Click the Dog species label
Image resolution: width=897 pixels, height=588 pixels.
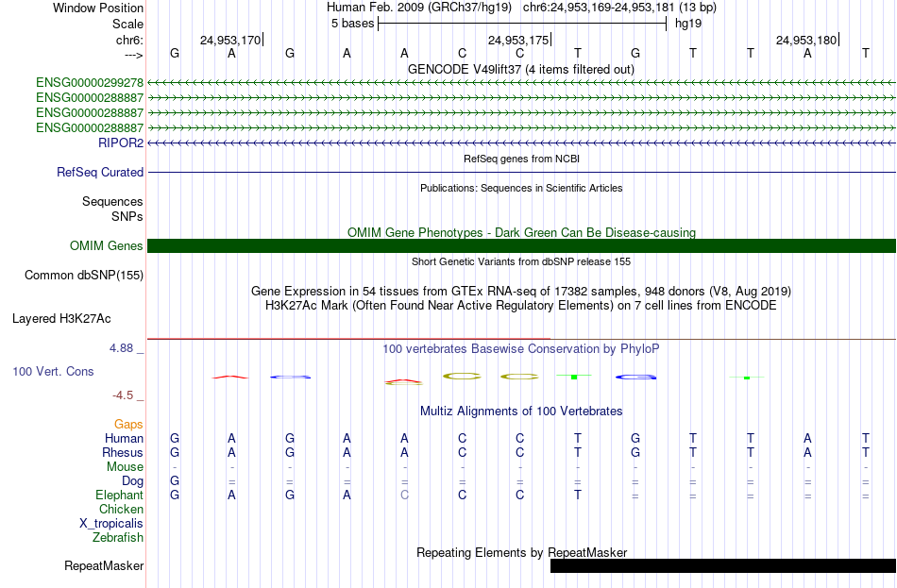(x=132, y=481)
